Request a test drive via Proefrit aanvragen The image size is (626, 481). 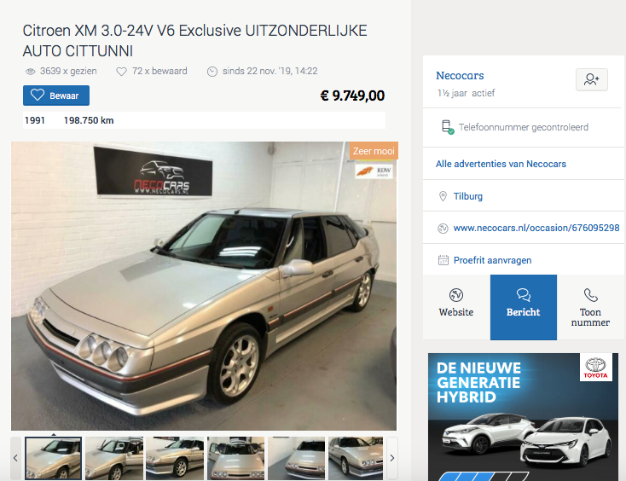(493, 260)
